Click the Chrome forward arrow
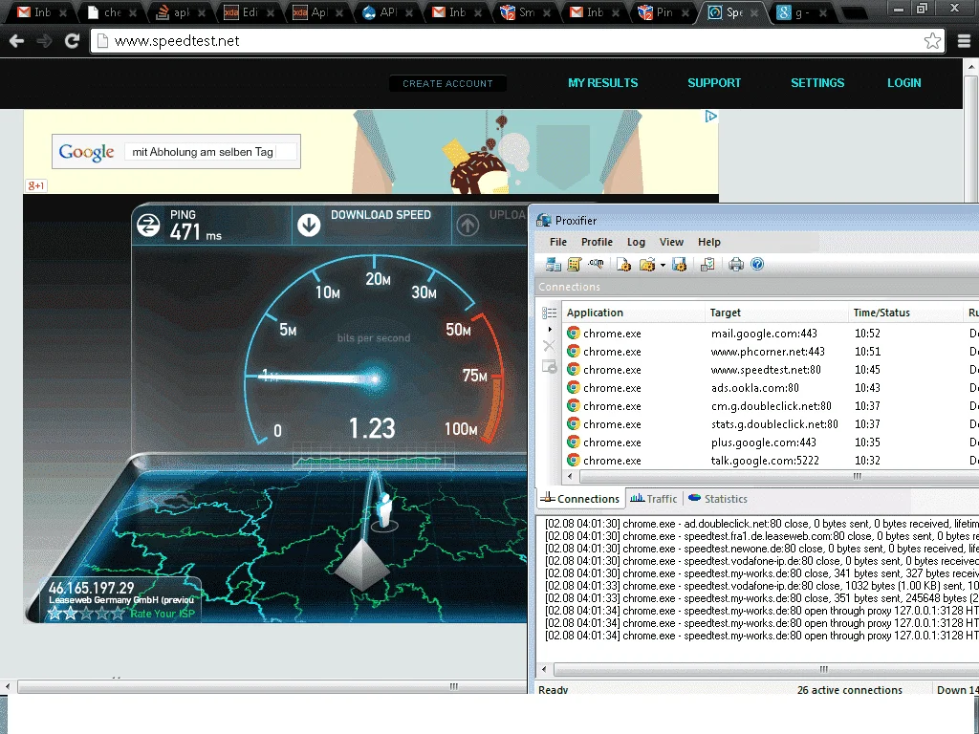 click(44, 40)
